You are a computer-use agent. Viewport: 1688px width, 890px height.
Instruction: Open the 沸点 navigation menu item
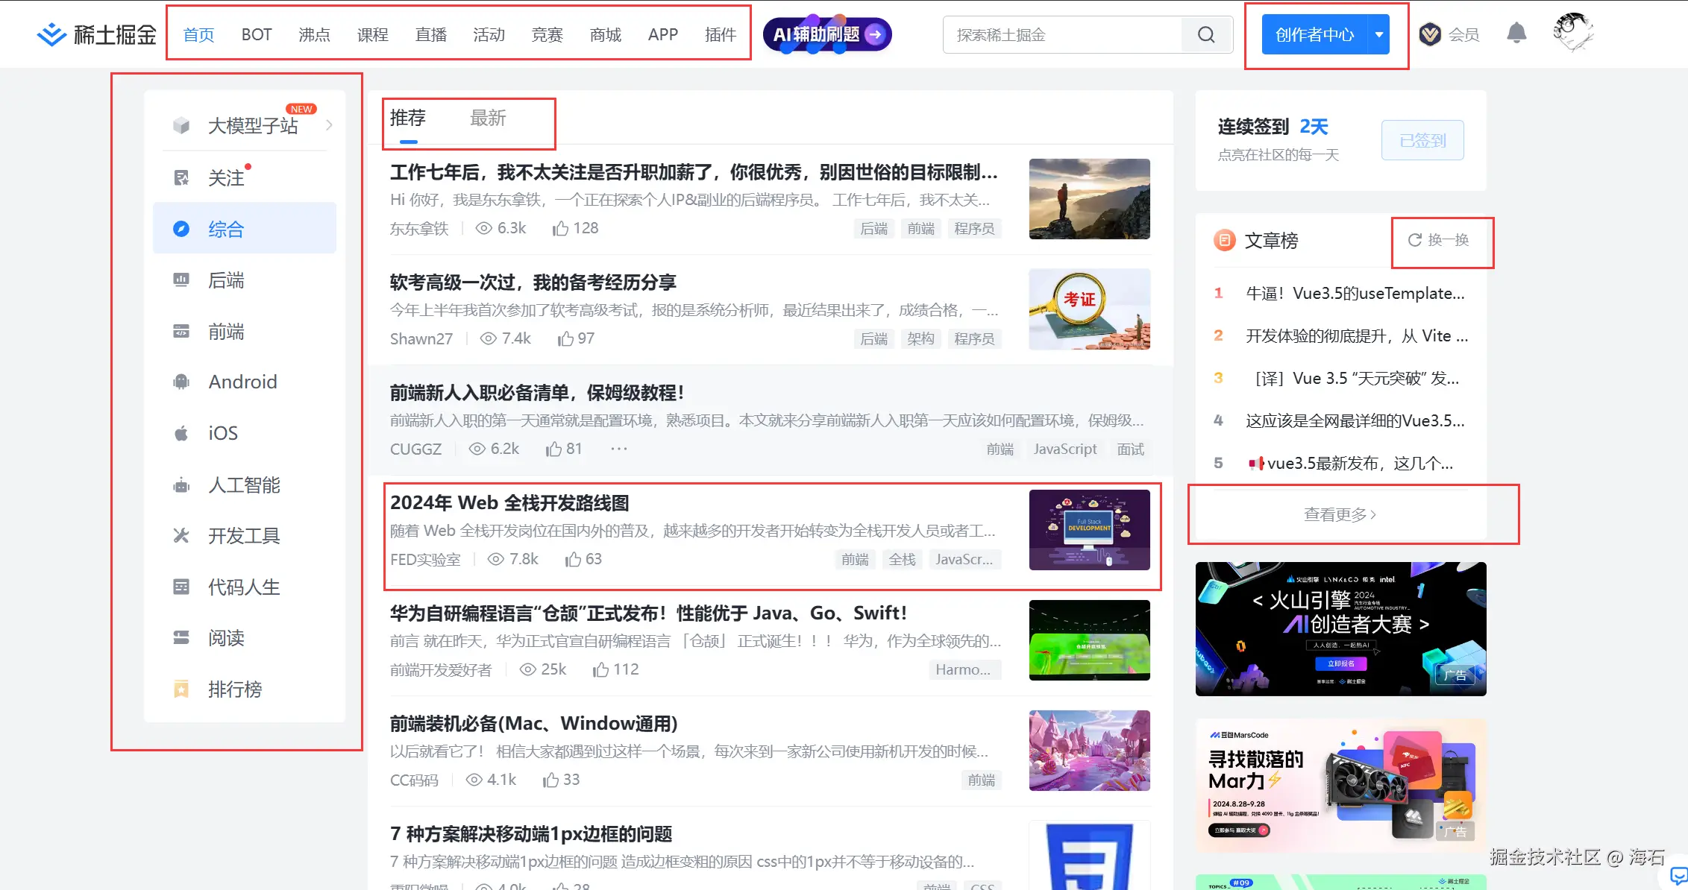[314, 35]
